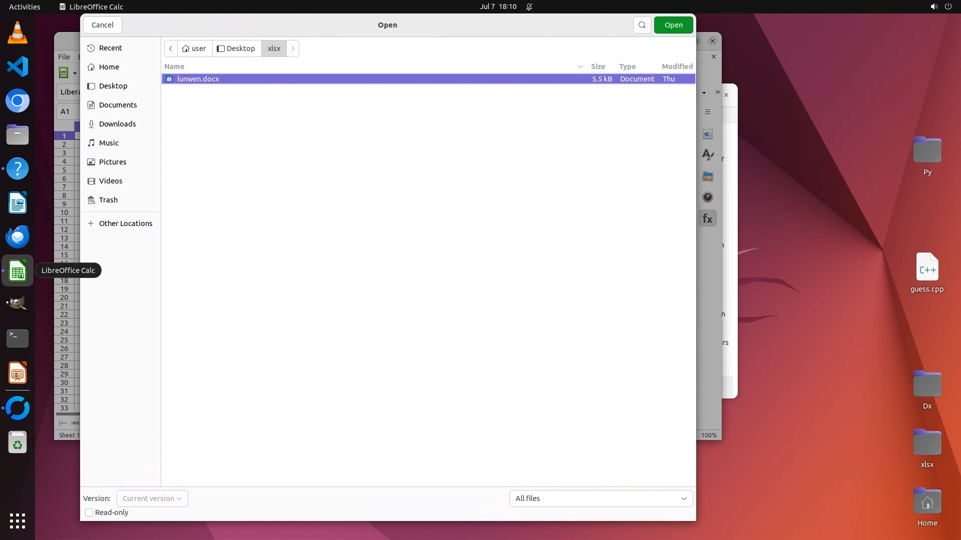The width and height of the screenshot is (961, 540).
Task: Open the sidebar Navigator compass icon
Action: 707,197
